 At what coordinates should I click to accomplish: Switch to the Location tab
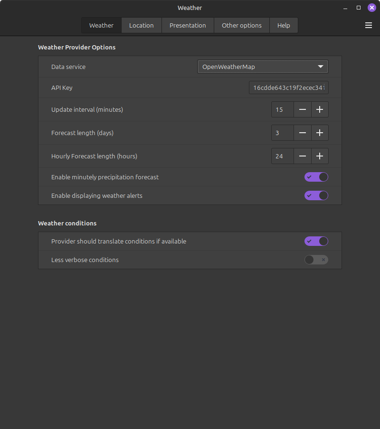click(x=142, y=25)
